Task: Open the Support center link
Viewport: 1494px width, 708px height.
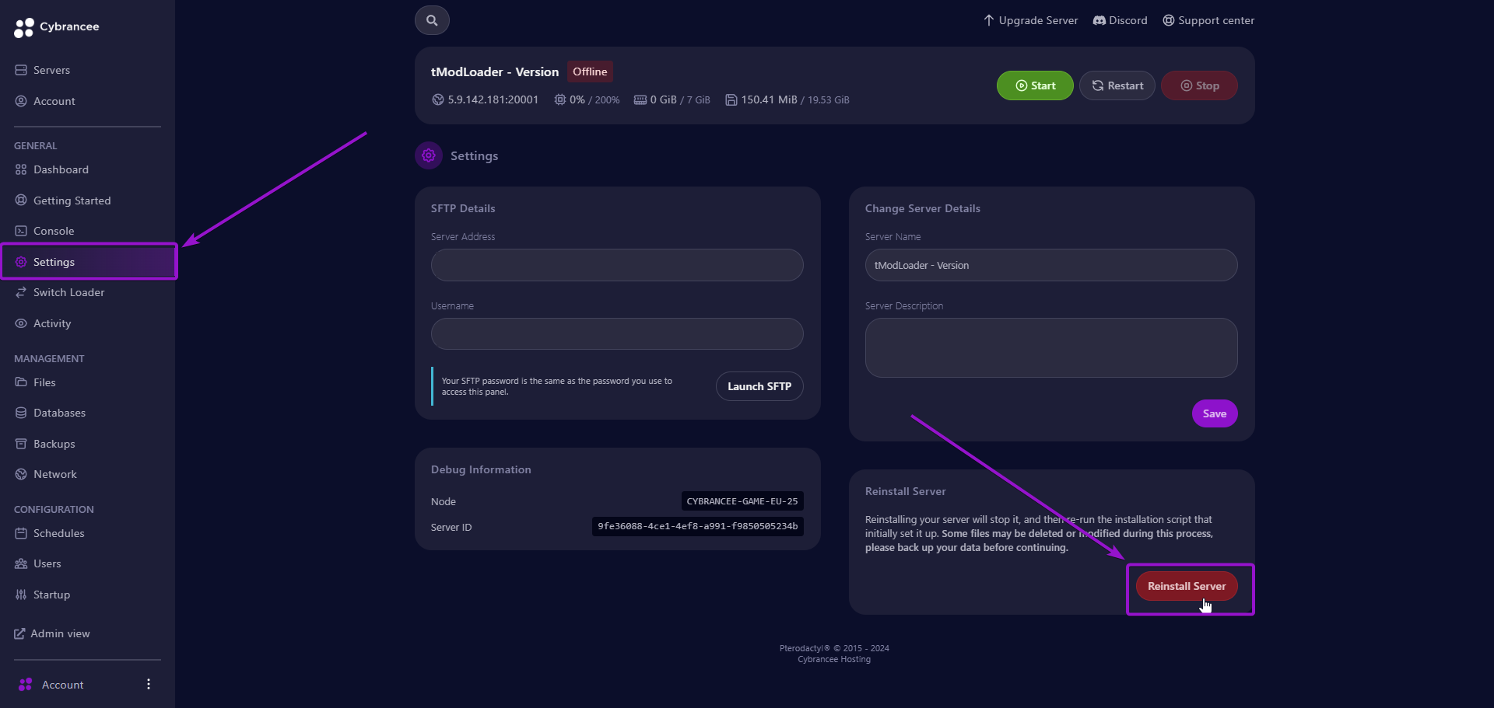Action: click(x=1208, y=20)
